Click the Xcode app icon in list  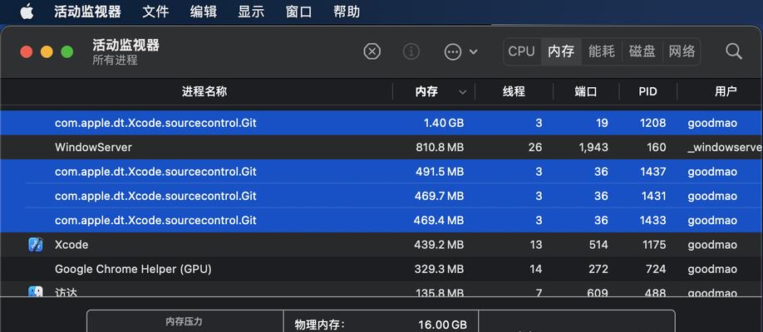point(36,245)
